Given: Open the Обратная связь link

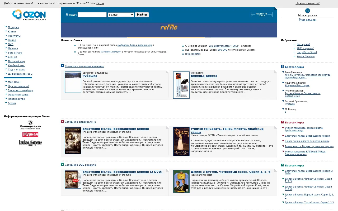Looking at the screenshot, I should [18, 95].
